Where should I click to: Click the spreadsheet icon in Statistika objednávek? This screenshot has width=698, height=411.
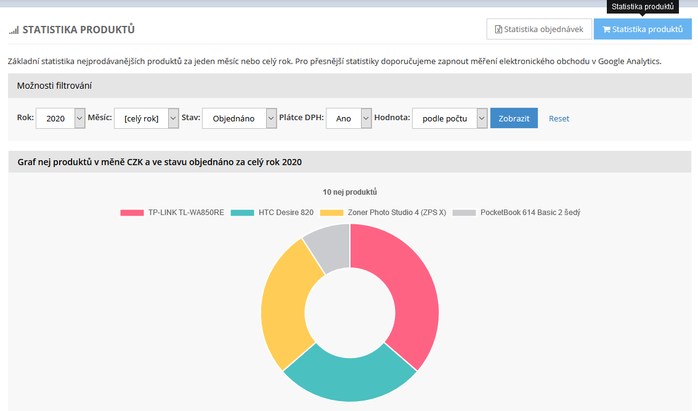pyautogui.click(x=498, y=30)
